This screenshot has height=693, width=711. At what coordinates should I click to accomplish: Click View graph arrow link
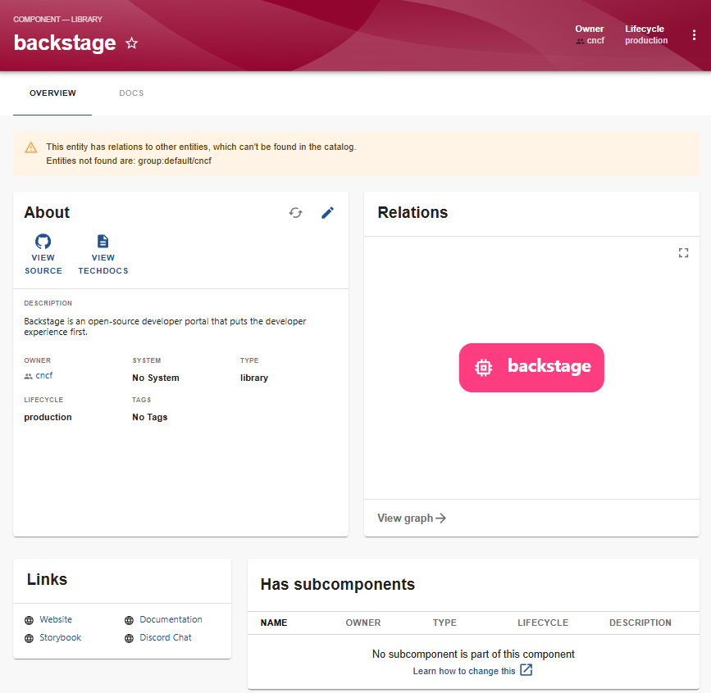click(x=412, y=518)
